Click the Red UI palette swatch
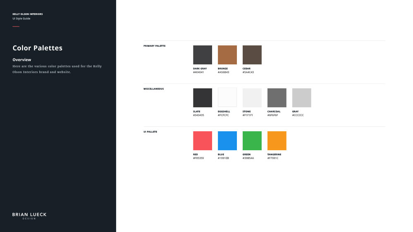This screenshot has width=413, height=232. (x=203, y=141)
